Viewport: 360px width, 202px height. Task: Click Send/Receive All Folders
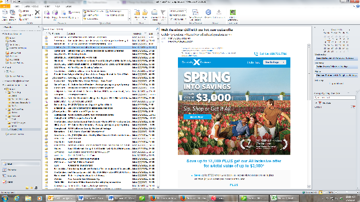[x=195, y=15]
